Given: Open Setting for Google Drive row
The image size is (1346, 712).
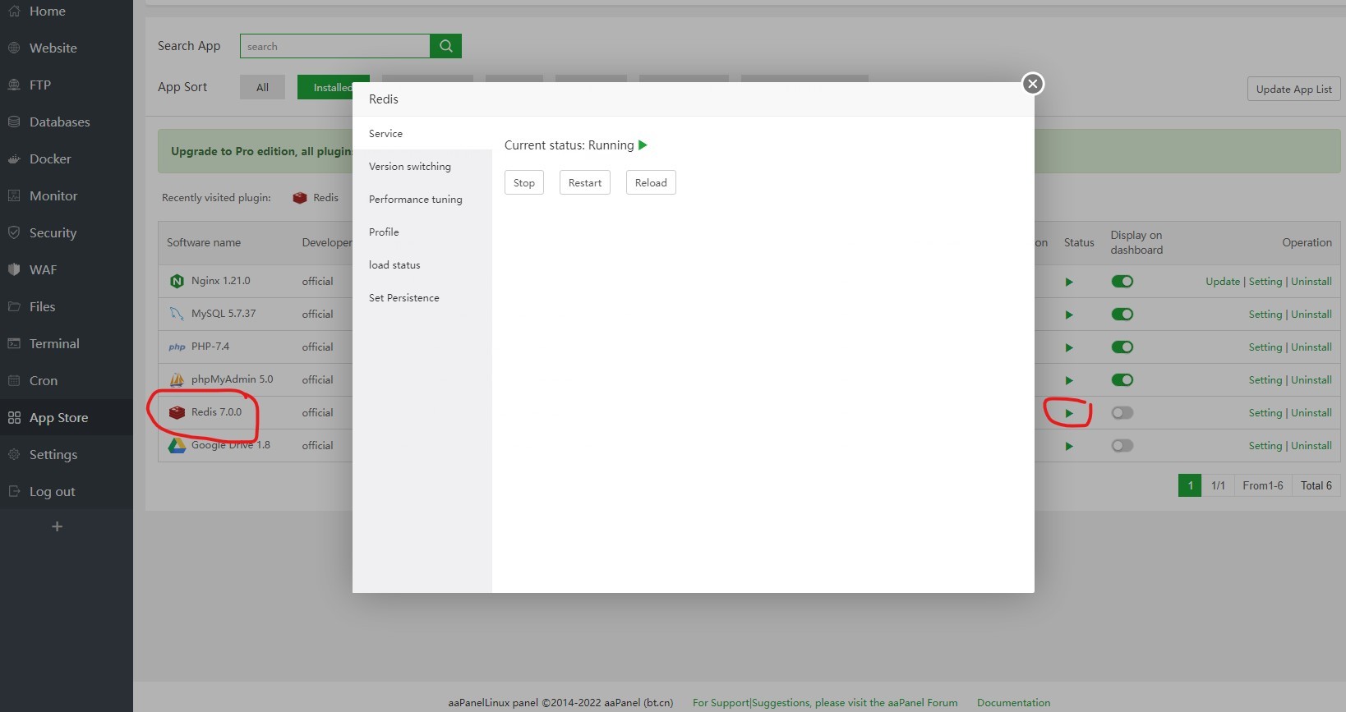Looking at the screenshot, I should point(1265,446).
